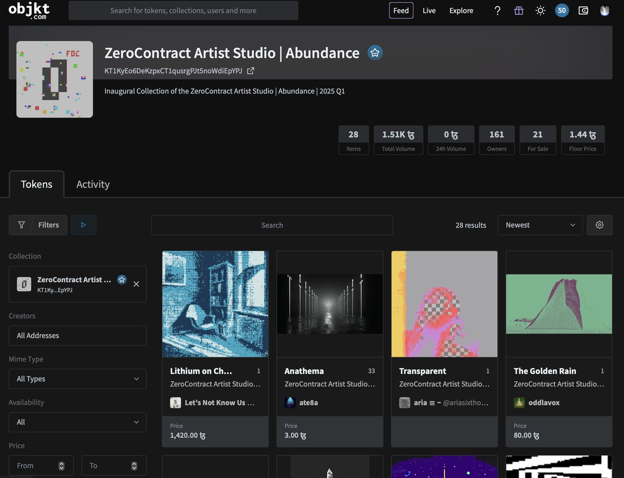Open creator ate8a profile link
This screenshot has height=478, width=624.
309,402
